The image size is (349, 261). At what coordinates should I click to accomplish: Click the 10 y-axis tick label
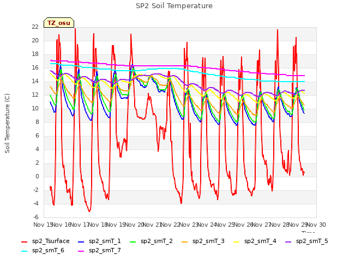point(35,109)
